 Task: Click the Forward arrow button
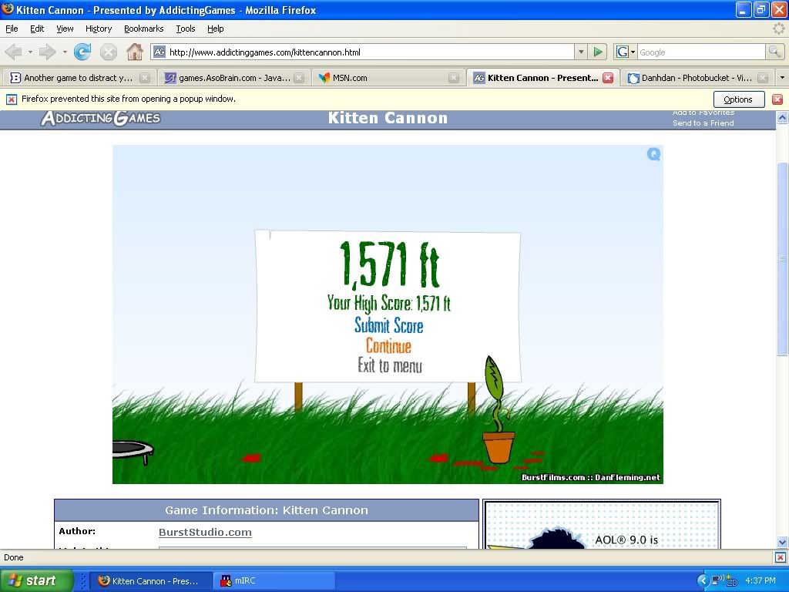[47, 52]
